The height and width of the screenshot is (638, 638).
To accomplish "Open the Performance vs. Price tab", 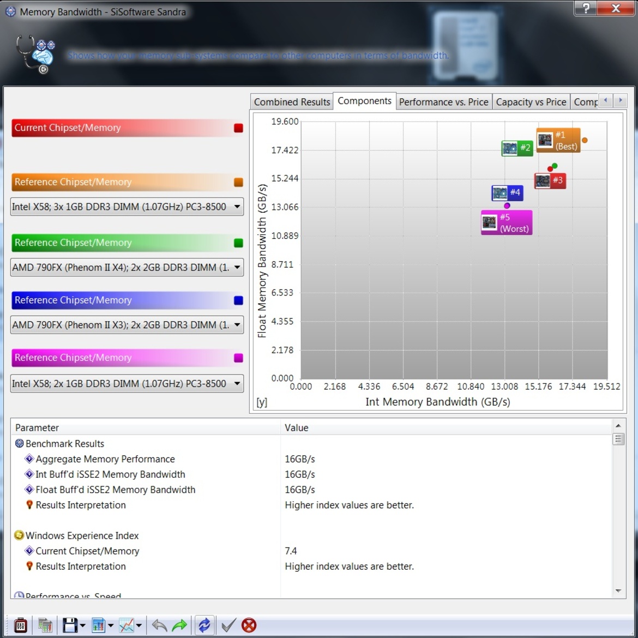I will (443, 102).
